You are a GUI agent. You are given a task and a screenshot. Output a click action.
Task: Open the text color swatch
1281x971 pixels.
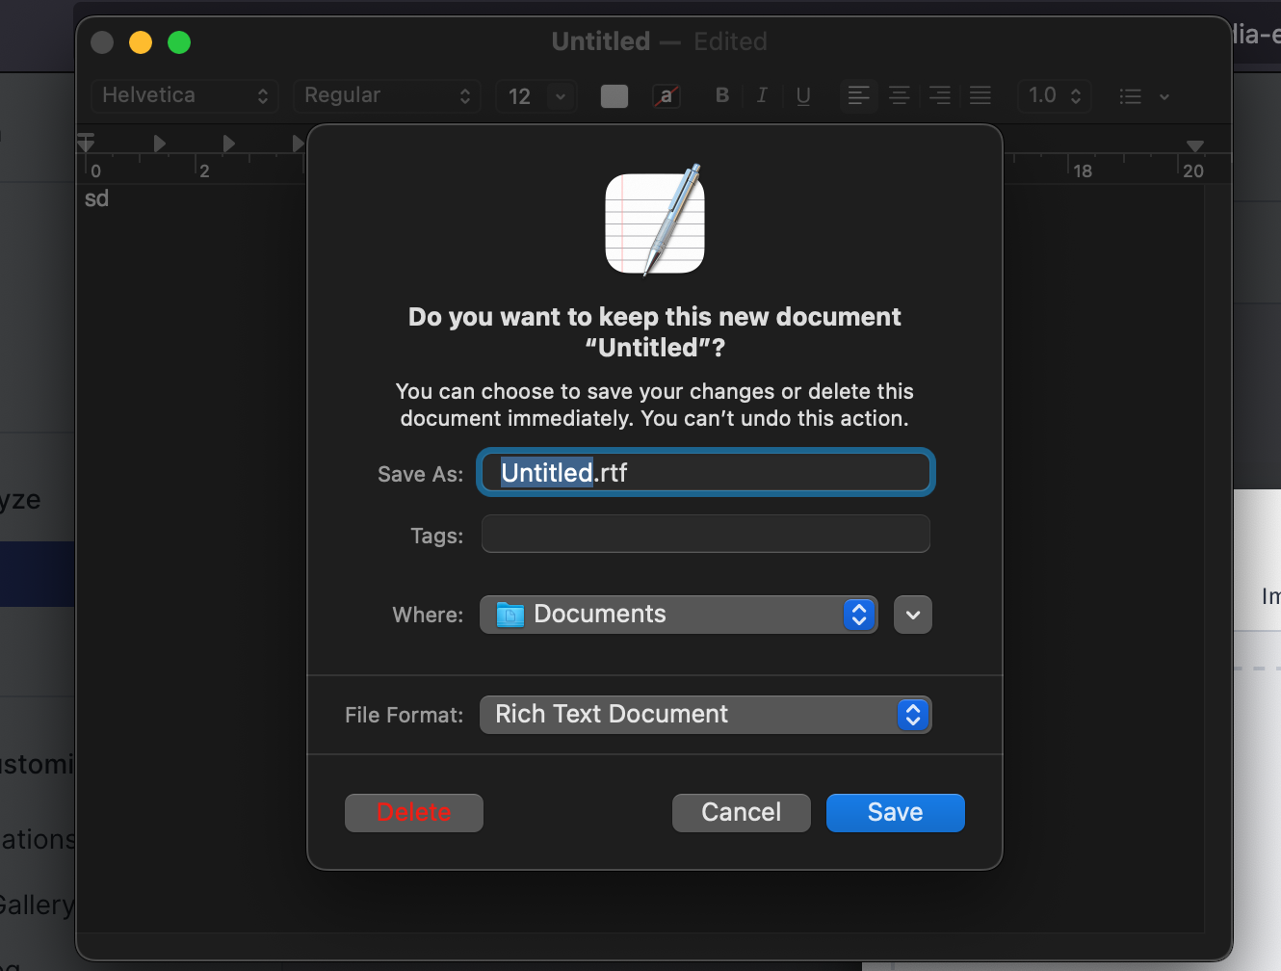tap(614, 95)
